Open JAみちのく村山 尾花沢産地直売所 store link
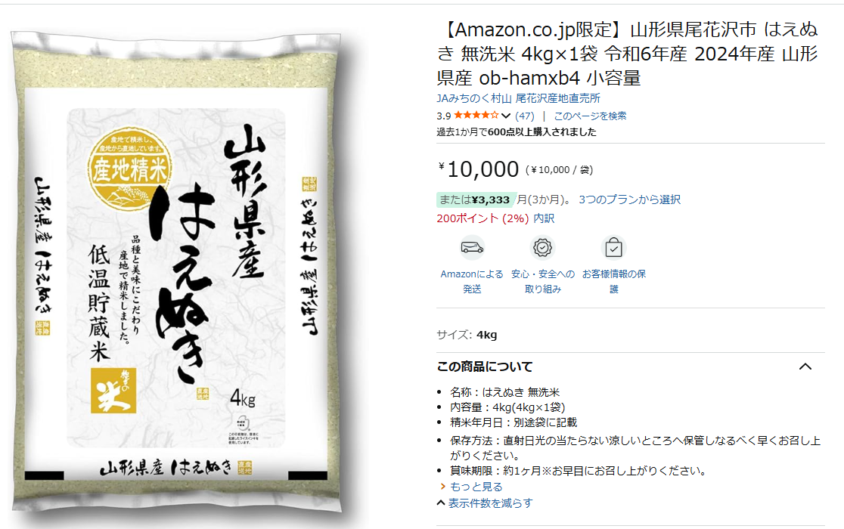844x529 pixels. tap(518, 98)
